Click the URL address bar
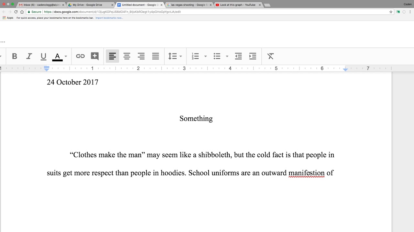The image size is (414, 232). point(210,12)
